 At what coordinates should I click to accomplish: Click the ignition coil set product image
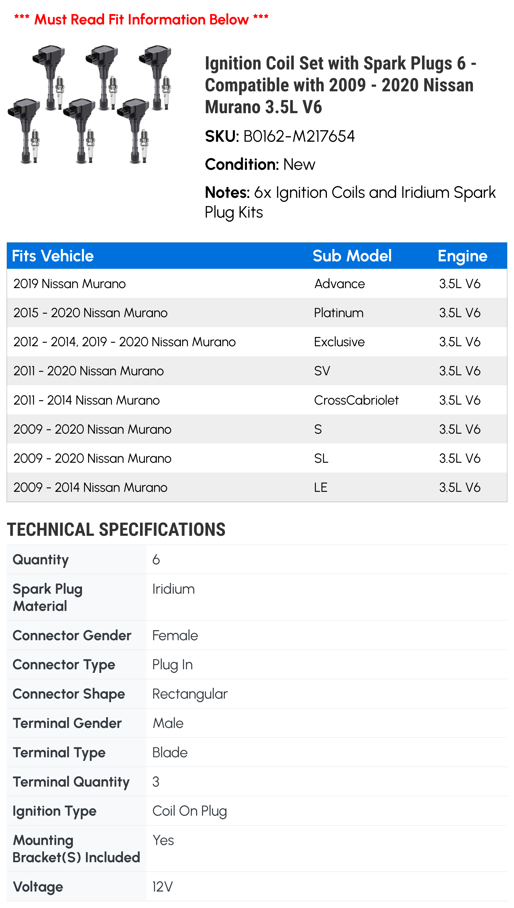(89, 104)
